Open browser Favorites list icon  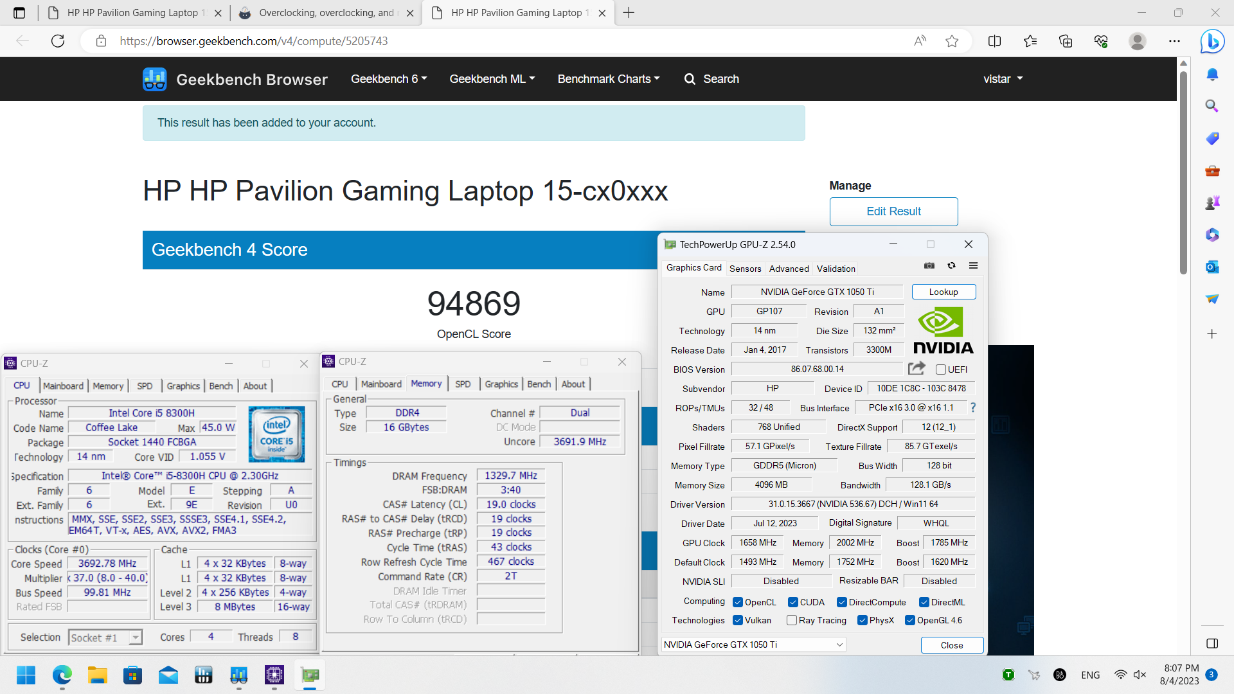1030,41
